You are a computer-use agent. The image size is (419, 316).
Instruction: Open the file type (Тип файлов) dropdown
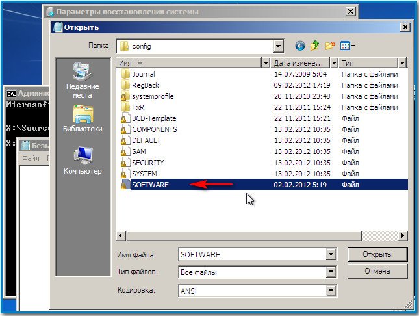331,272
